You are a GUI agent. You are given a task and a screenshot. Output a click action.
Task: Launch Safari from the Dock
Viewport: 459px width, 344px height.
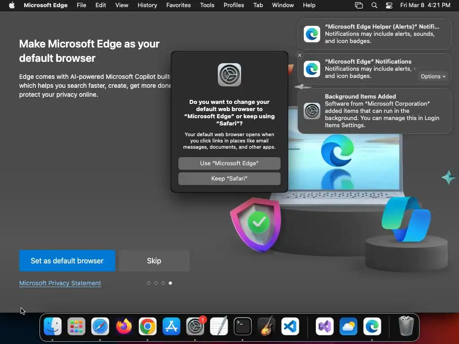(100, 326)
